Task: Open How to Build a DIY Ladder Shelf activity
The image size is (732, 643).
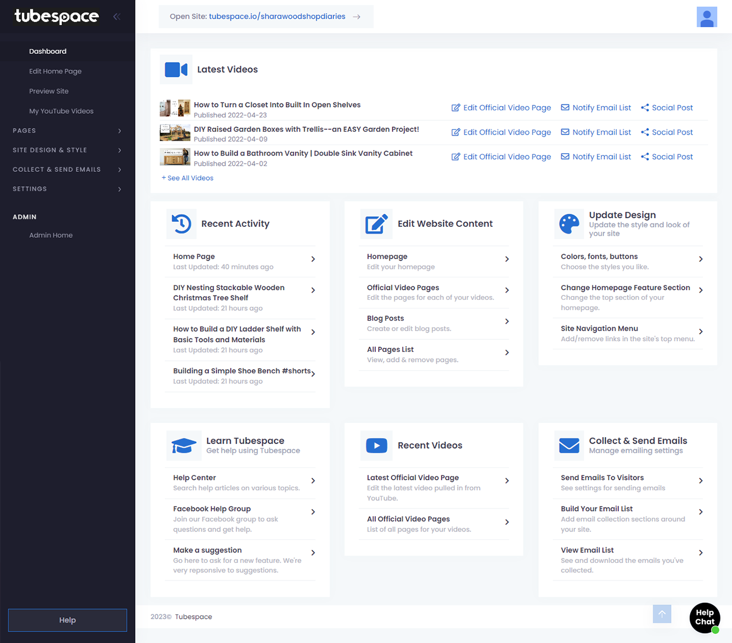Action: tap(240, 340)
